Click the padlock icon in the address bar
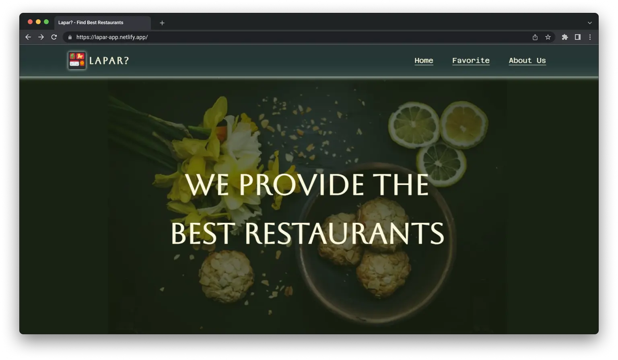 click(x=69, y=37)
